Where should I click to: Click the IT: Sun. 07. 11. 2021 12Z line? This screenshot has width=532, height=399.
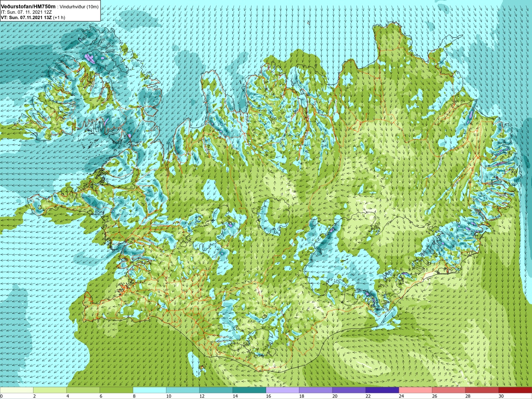pos(26,12)
